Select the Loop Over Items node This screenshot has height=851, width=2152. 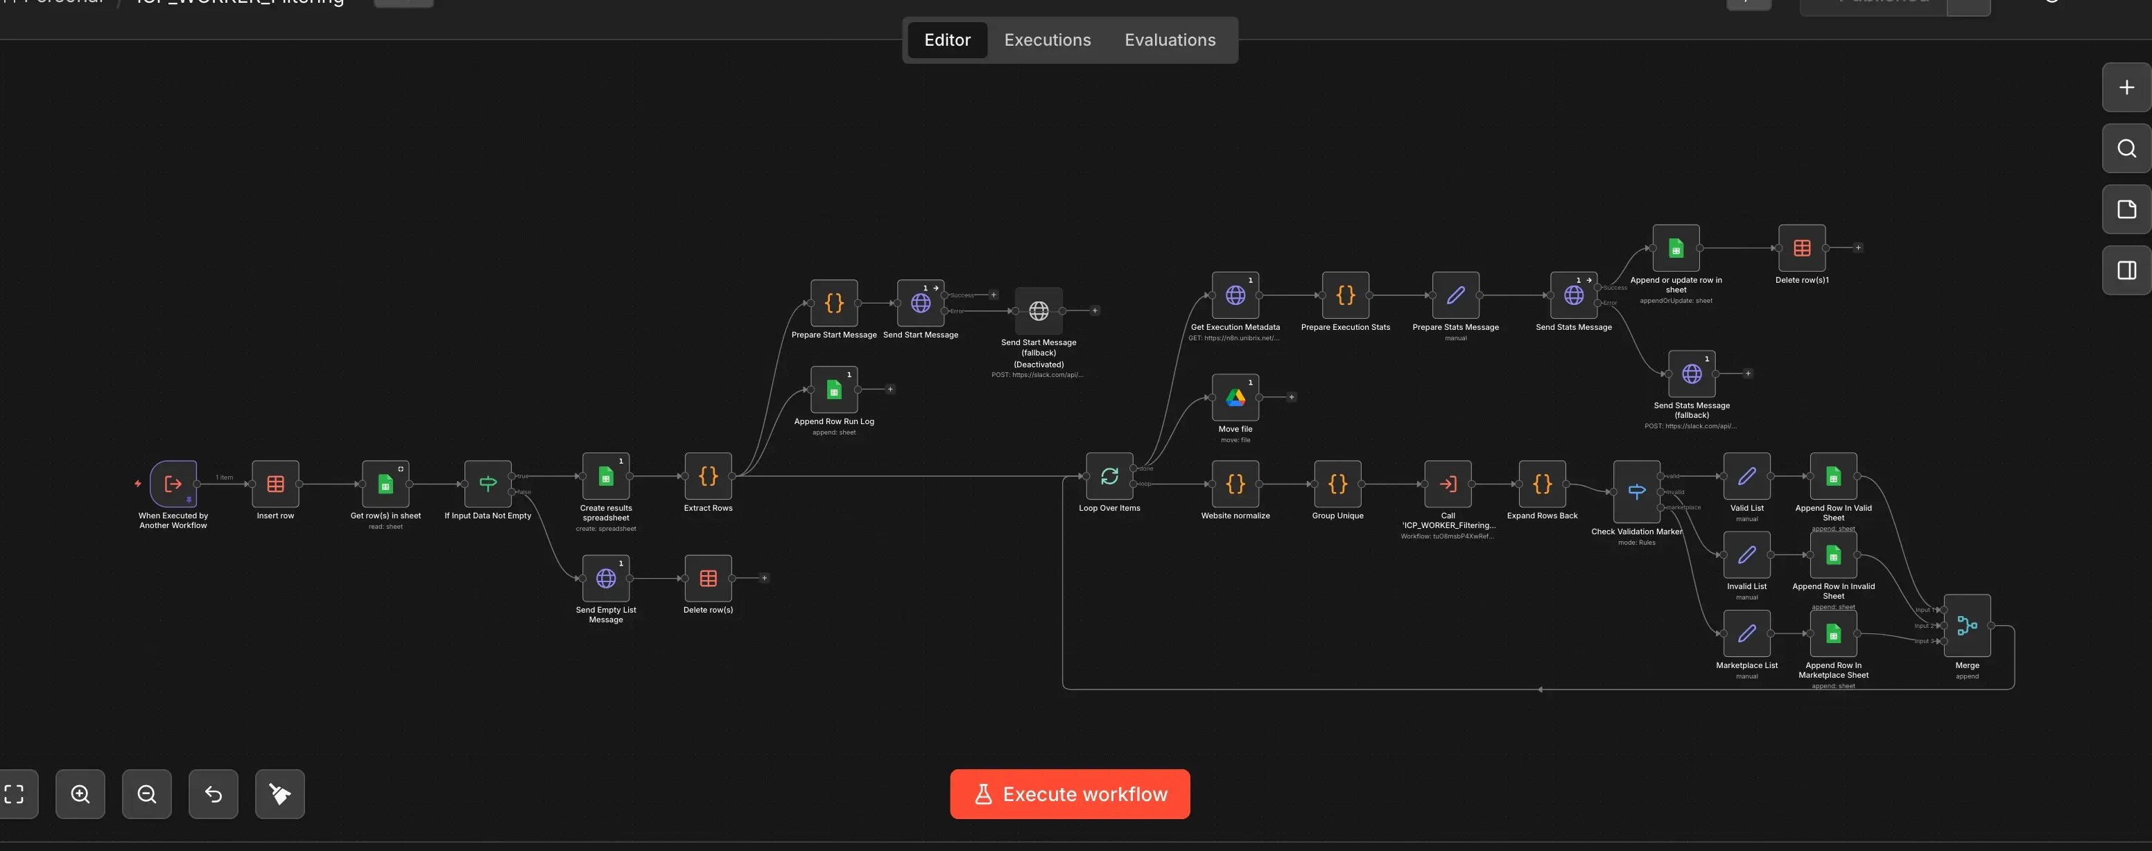(1109, 476)
